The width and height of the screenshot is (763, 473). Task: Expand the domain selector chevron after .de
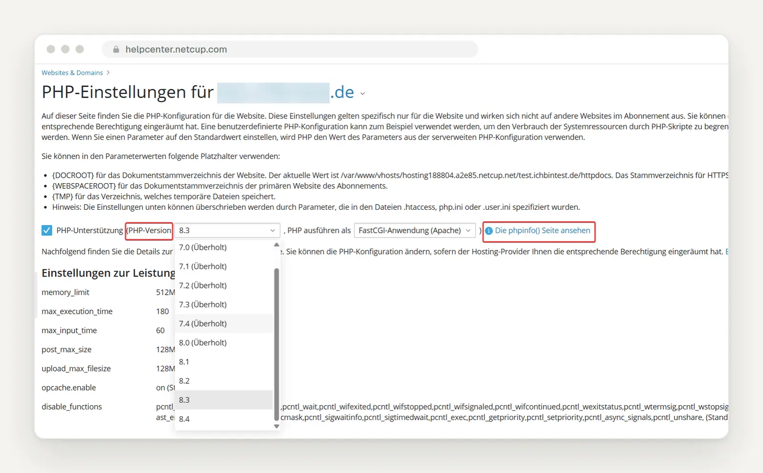362,94
